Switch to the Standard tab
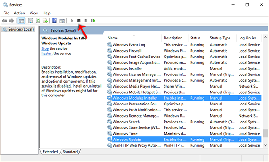Image resolution: width=269 pixels, height=162 pixels. [70, 152]
